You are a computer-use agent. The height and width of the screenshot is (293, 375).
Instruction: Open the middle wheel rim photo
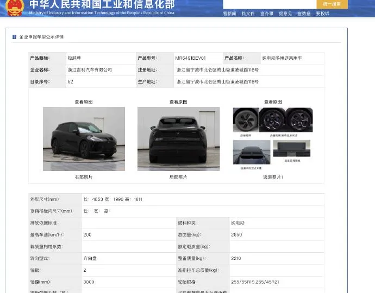pyautogui.click(x=271, y=119)
